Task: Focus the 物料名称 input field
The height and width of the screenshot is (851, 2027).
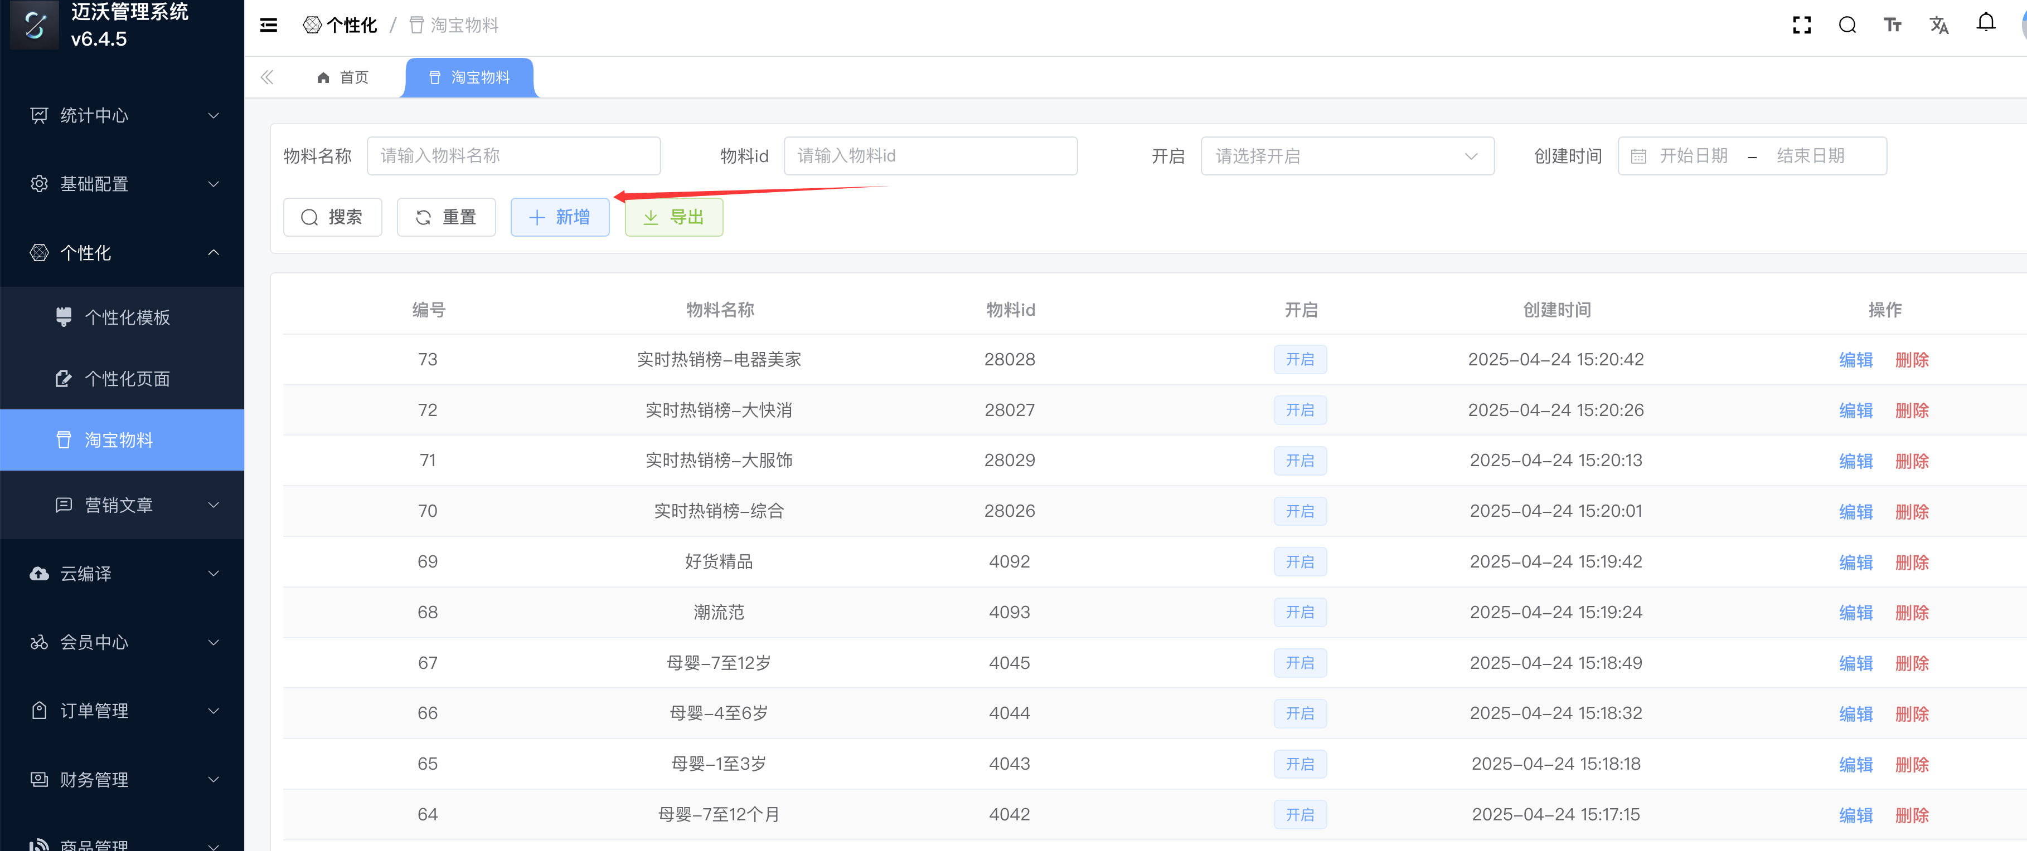Action: (513, 156)
